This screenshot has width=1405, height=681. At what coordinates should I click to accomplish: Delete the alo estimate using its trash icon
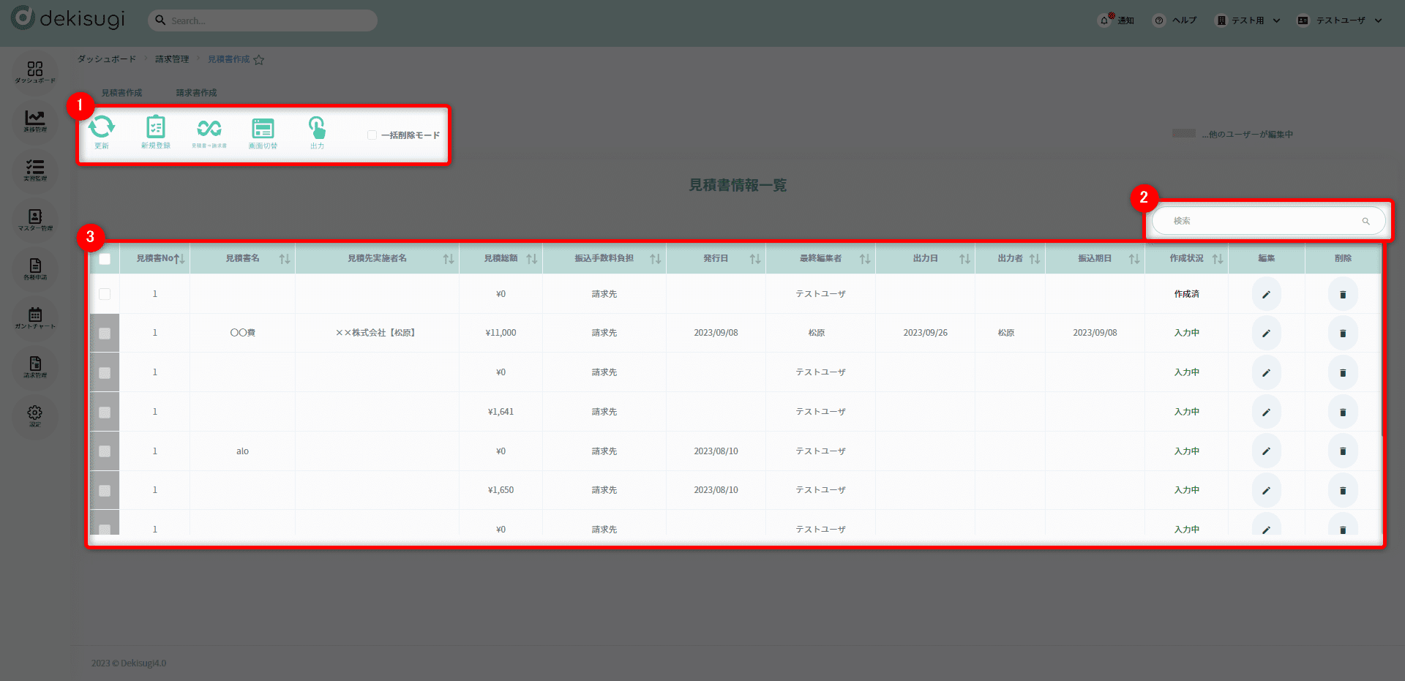coord(1343,451)
